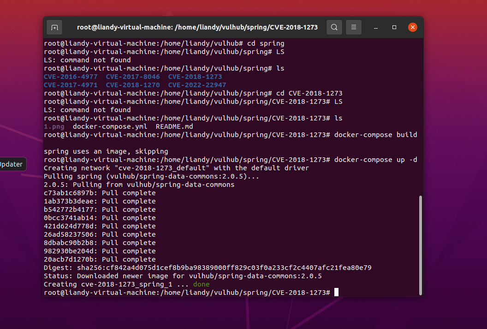The width and height of the screenshot is (487, 329).
Task: Close the terminal window
Action: pos(412,27)
